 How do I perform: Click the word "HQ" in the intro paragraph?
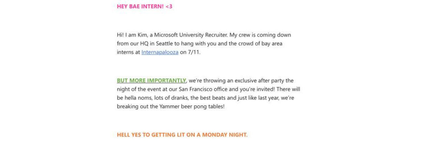[x=144, y=44]
